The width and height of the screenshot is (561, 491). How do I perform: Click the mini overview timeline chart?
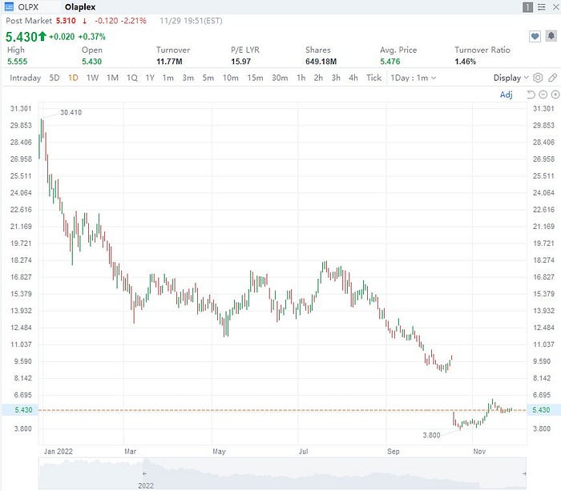pyautogui.click(x=282, y=473)
